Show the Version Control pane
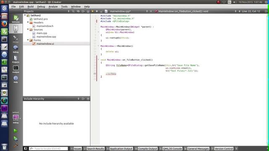This screenshot has width=269, height=151. (222, 148)
